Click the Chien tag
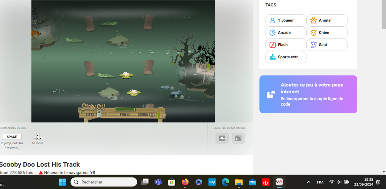Image resolution: width=386 pixels, height=189 pixels. coord(327,33)
